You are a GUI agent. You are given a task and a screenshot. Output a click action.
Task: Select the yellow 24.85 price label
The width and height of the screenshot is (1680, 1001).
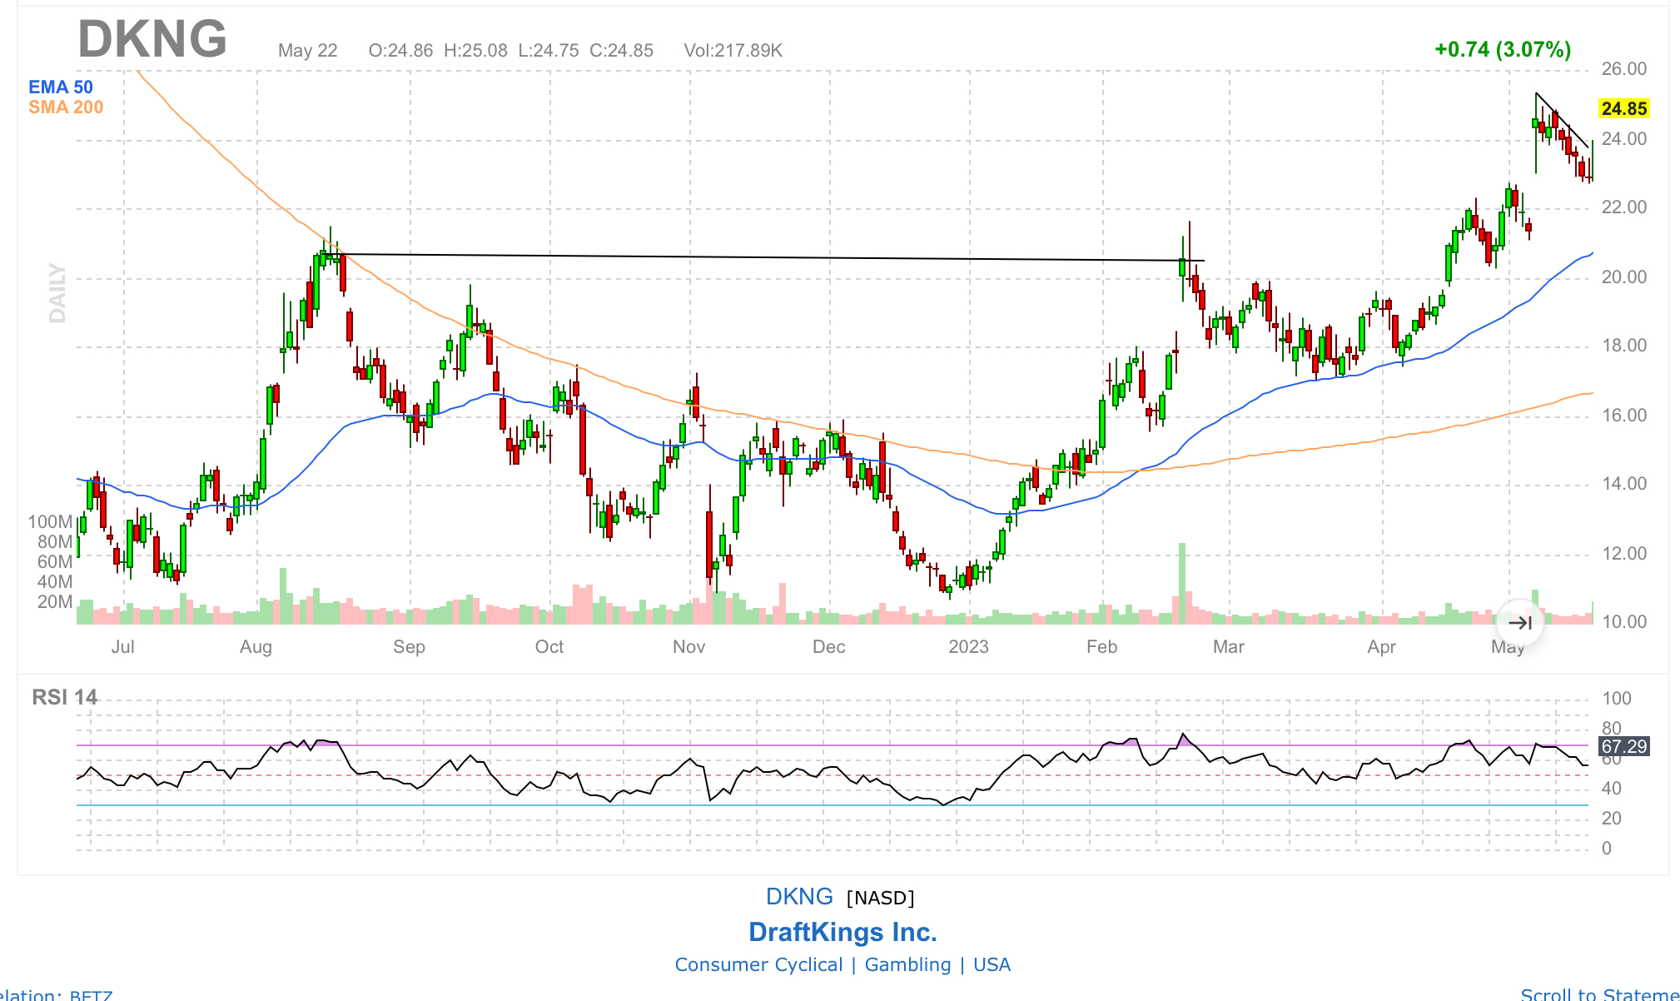(x=1623, y=108)
